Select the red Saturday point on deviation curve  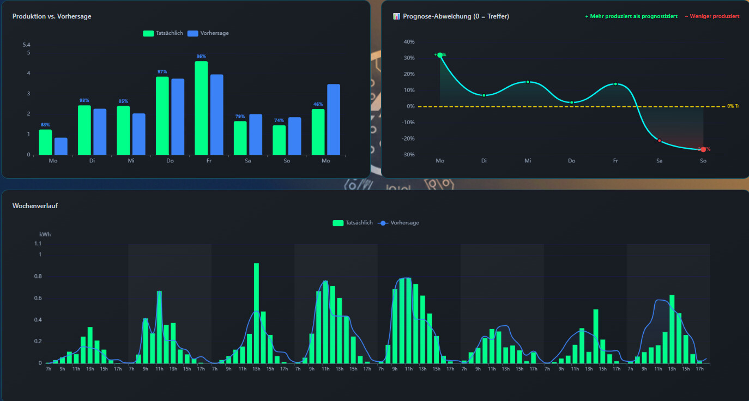(x=660, y=141)
